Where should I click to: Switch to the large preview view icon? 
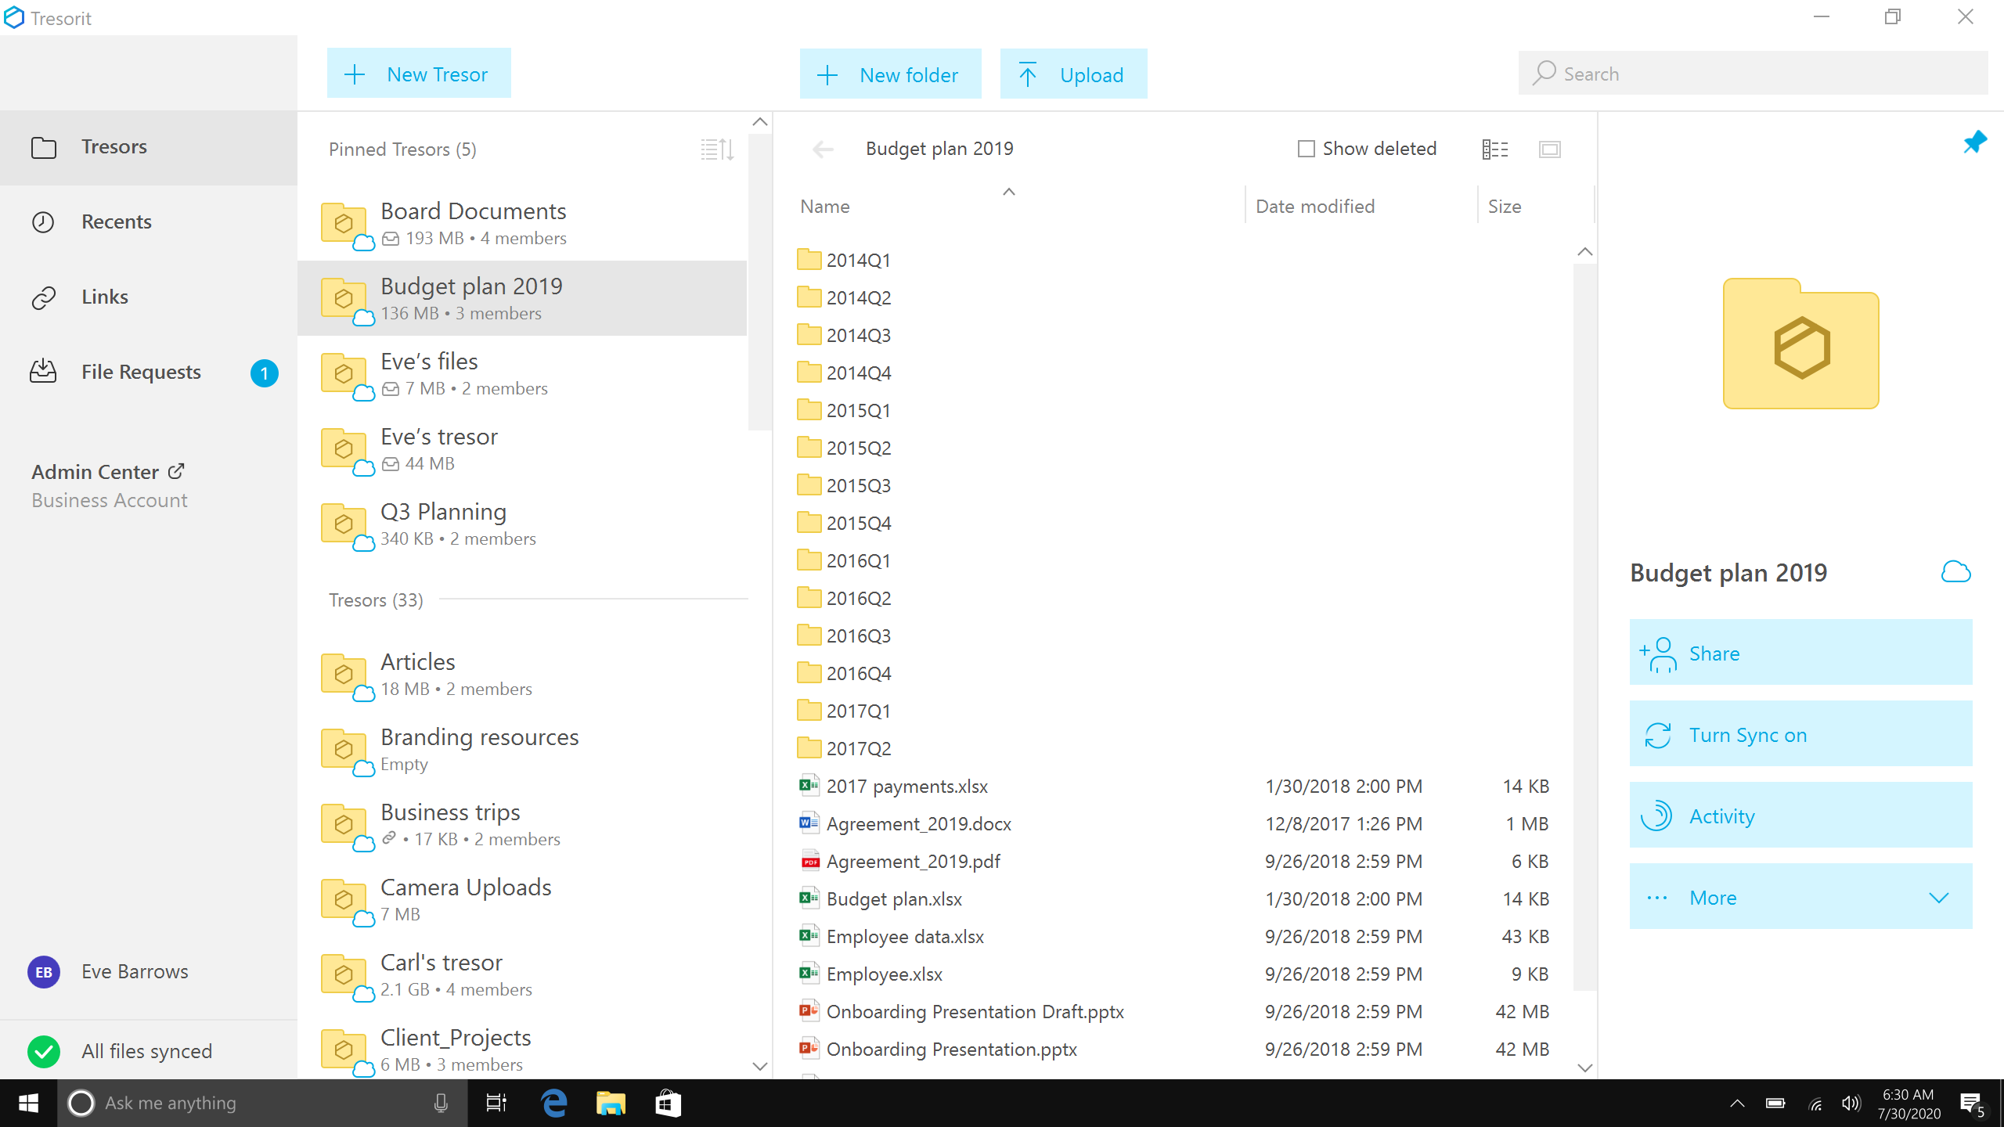pyautogui.click(x=1550, y=149)
